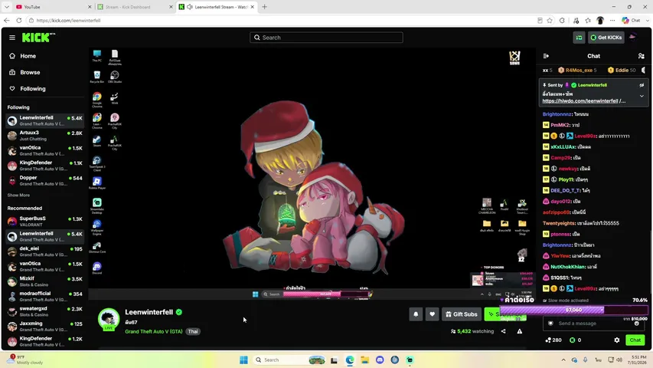Report the stream with warning icon
This screenshot has height=368, width=653.
click(519, 331)
